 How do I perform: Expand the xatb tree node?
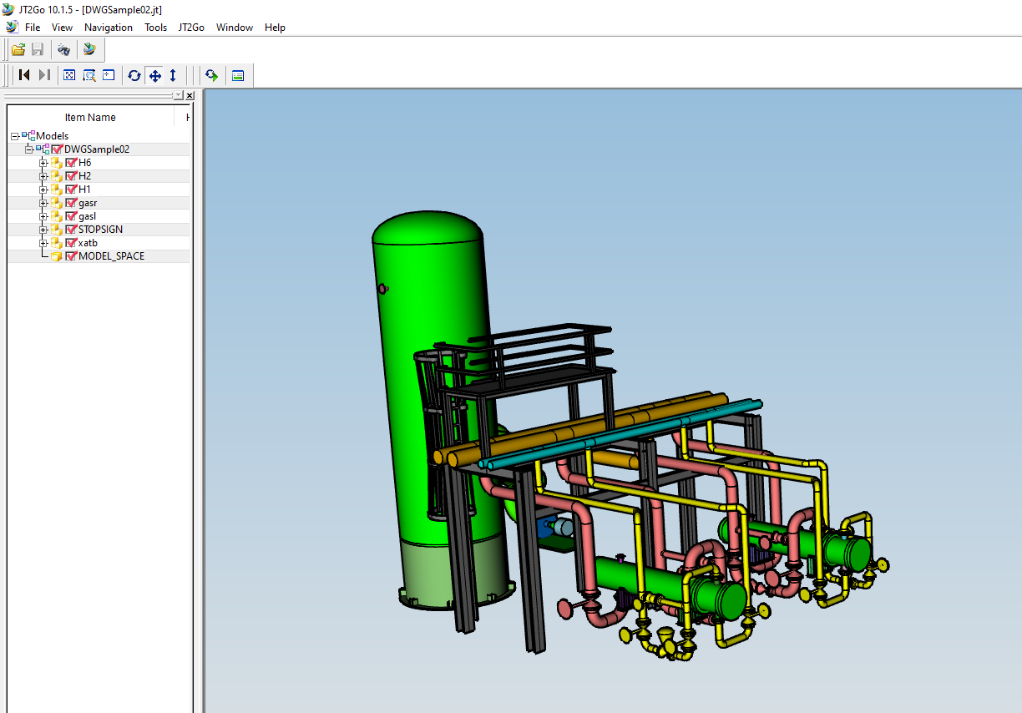tap(43, 243)
